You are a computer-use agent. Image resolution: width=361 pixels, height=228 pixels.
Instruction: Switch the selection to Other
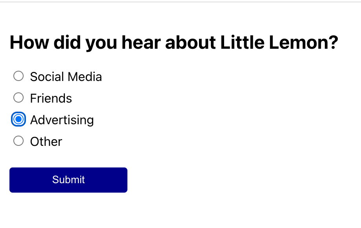(x=18, y=141)
